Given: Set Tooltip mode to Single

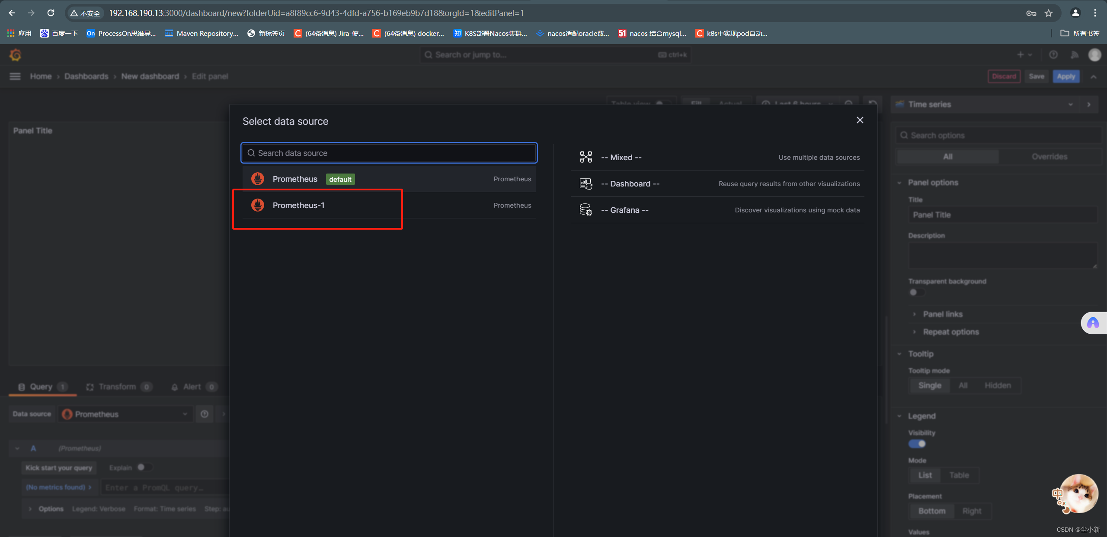Looking at the screenshot, I should point(930,385).
